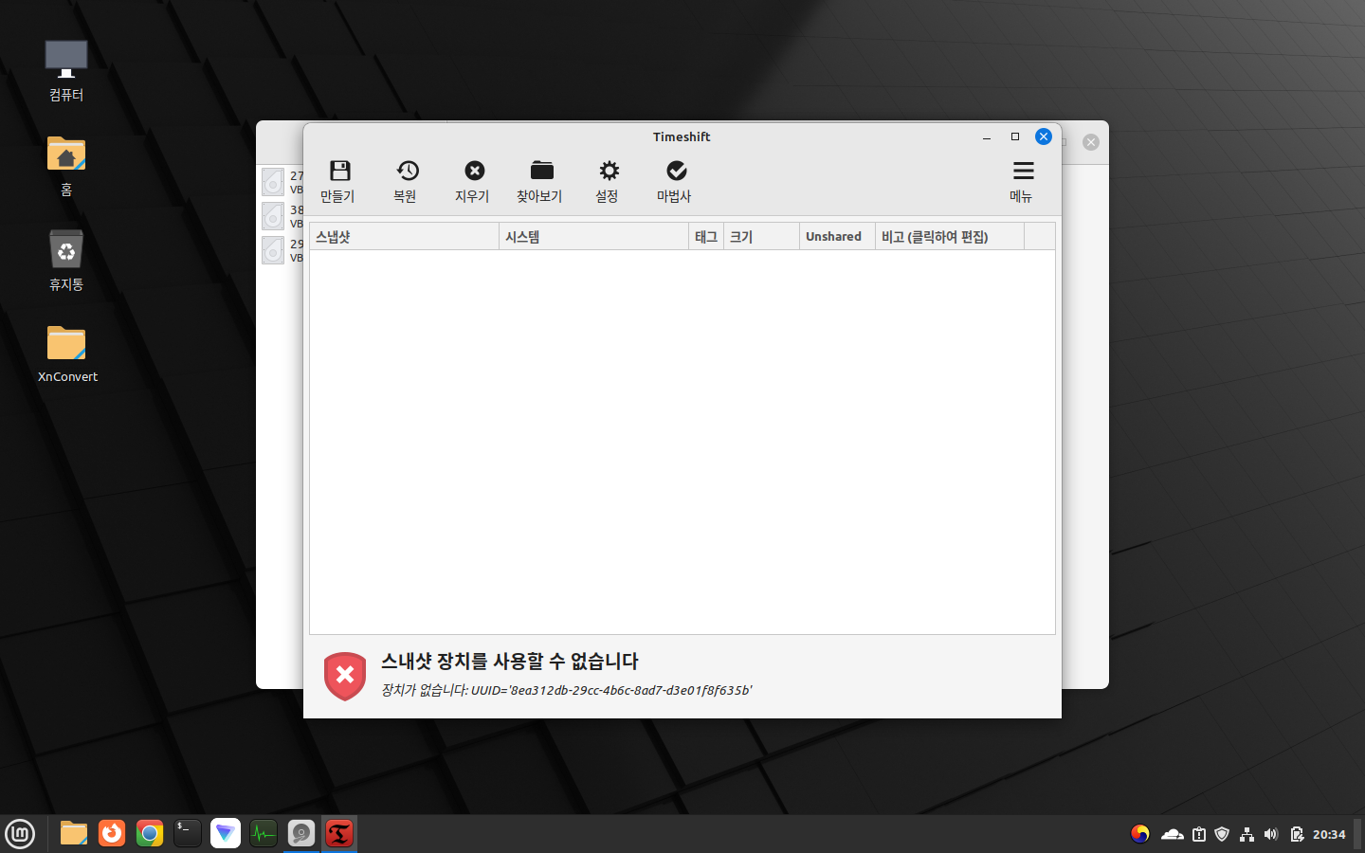Screen dimensions: 1365x853
Task: Open the file manager from the taskbar
Action: [x=74, y=834]
